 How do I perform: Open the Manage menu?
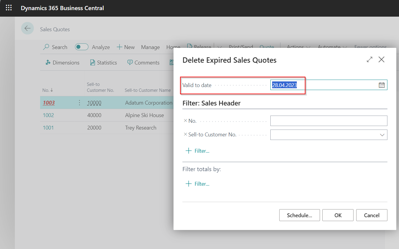coord(150,47)
